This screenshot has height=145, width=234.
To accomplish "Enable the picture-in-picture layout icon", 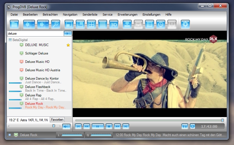I will [x=80, y=24].
